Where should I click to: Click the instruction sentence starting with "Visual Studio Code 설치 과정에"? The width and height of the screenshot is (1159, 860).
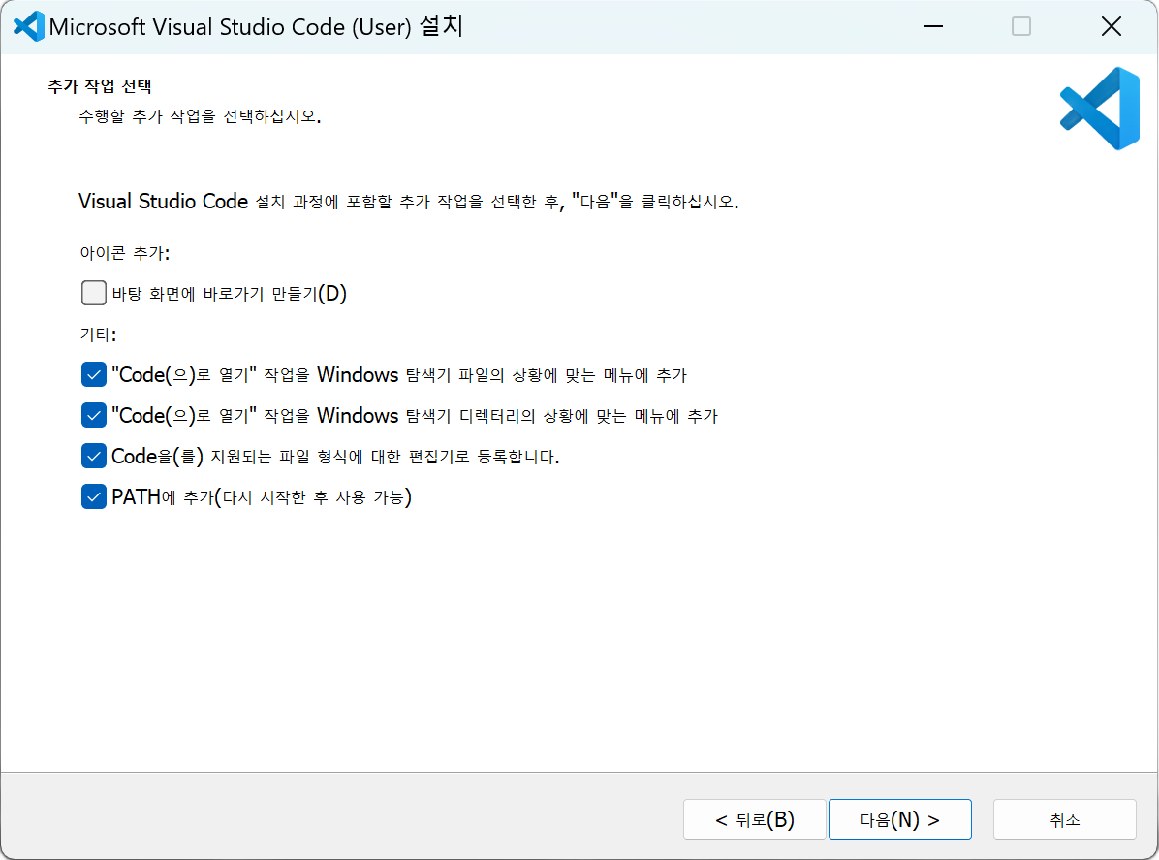(408, 202)
